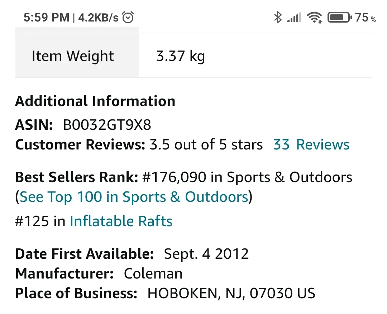The image size is (387, 314).
Task: Tap the 5:59 PM clock display
Action: (46, 17)
